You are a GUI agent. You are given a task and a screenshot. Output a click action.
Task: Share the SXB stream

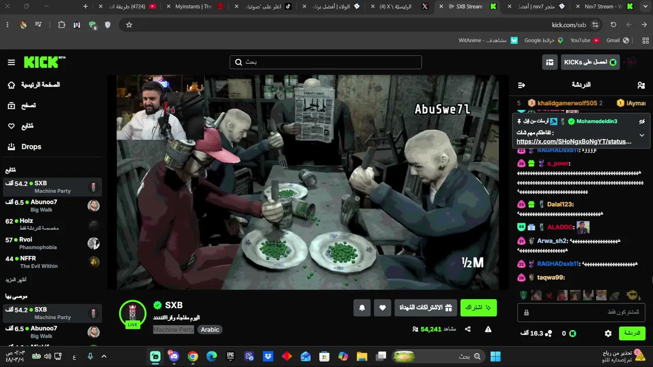[468, 329]
